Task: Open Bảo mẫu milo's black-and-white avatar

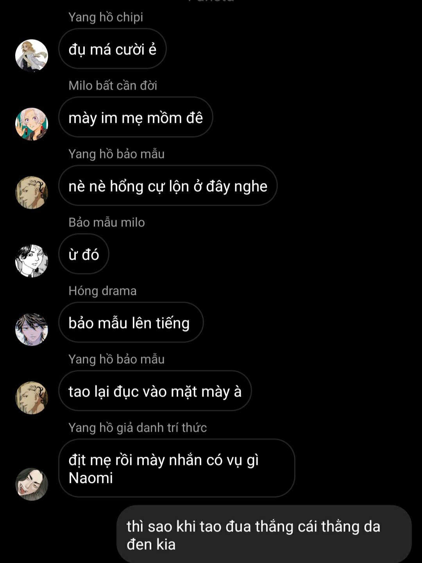Action: tap(32, 261)
